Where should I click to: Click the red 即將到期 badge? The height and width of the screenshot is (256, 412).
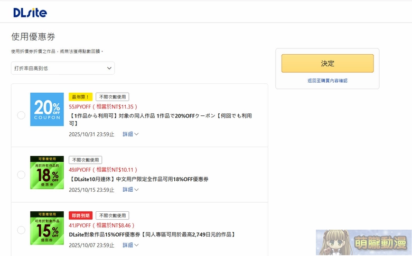pos(81,215)
